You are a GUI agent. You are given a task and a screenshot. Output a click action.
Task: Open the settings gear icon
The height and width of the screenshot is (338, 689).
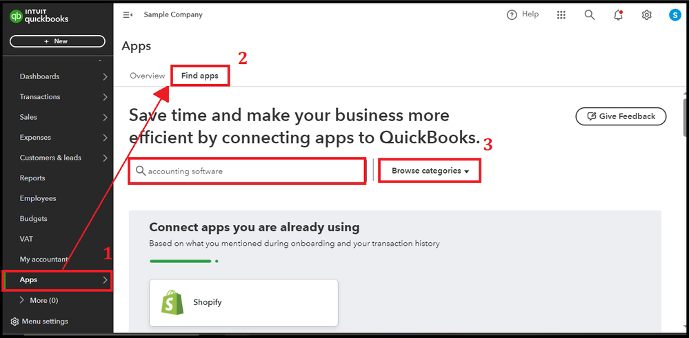646,14
